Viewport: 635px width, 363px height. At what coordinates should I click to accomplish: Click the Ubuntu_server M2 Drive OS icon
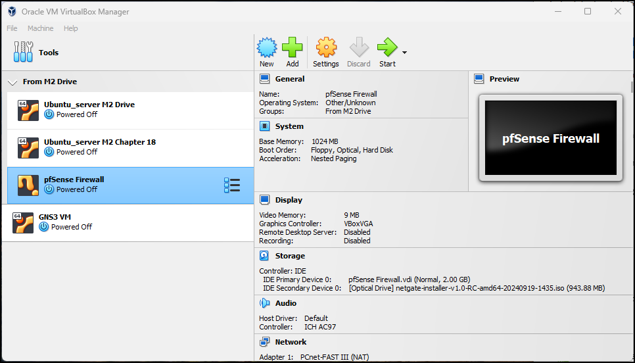point(28,110)
